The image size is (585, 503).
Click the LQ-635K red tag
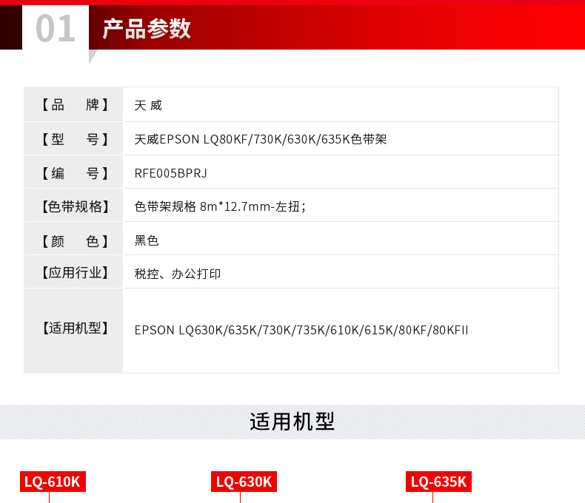[x=438, y=482]
